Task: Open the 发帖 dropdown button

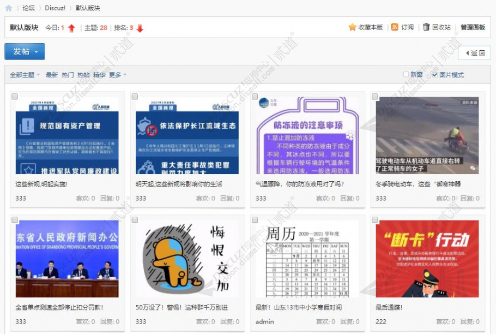Action: point(25,52)
